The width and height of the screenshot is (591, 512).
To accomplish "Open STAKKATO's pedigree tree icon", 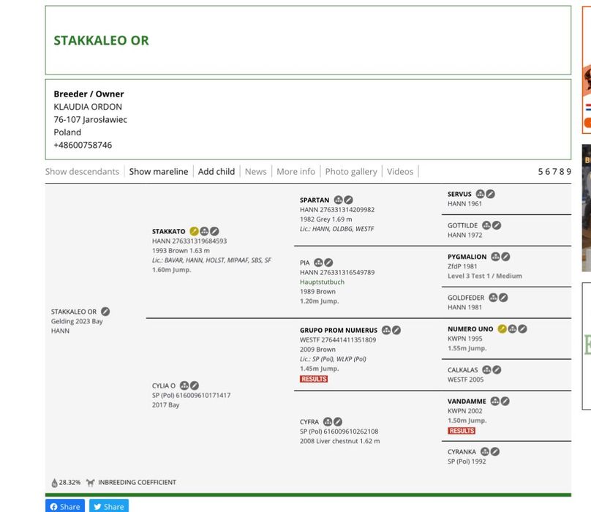I will click(x=204, y=231).
